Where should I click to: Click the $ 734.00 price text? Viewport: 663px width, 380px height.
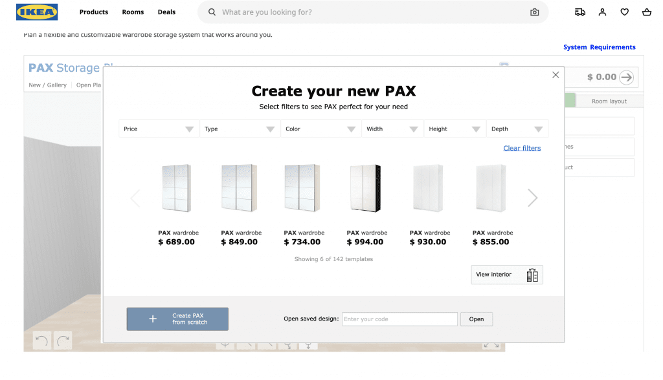pos(302,242)
